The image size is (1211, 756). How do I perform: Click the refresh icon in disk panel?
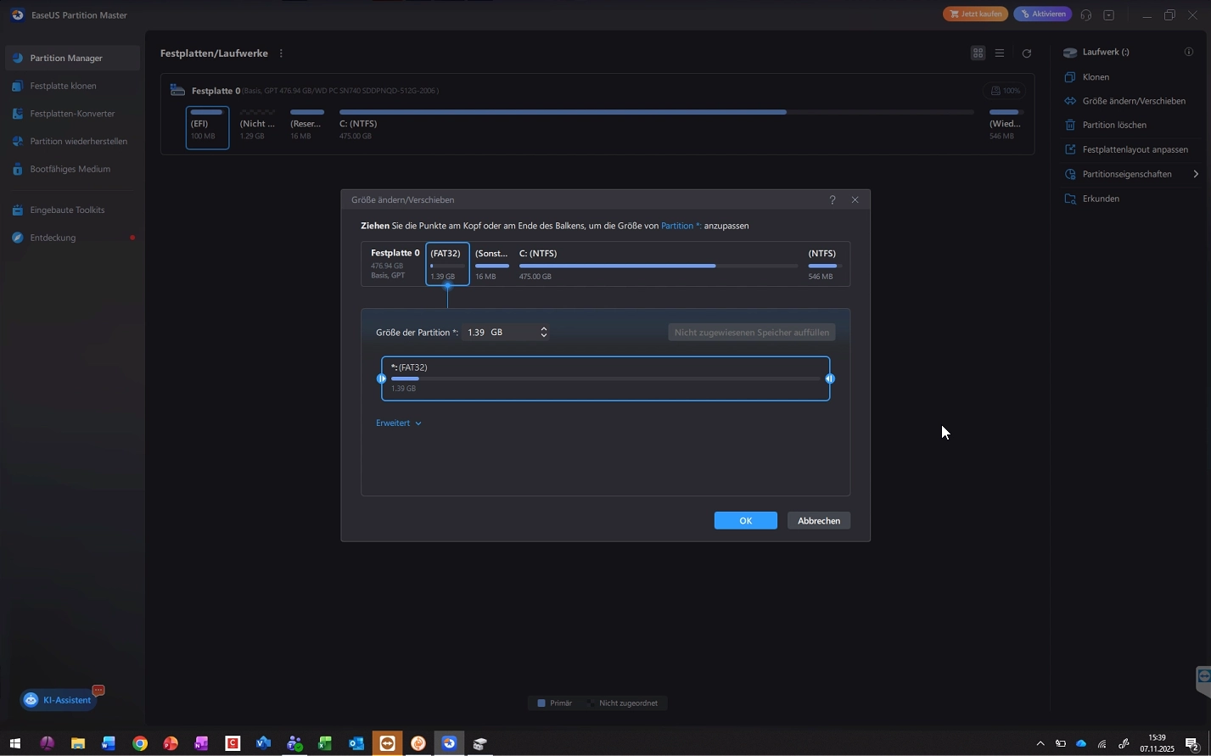pos(1026,53)
